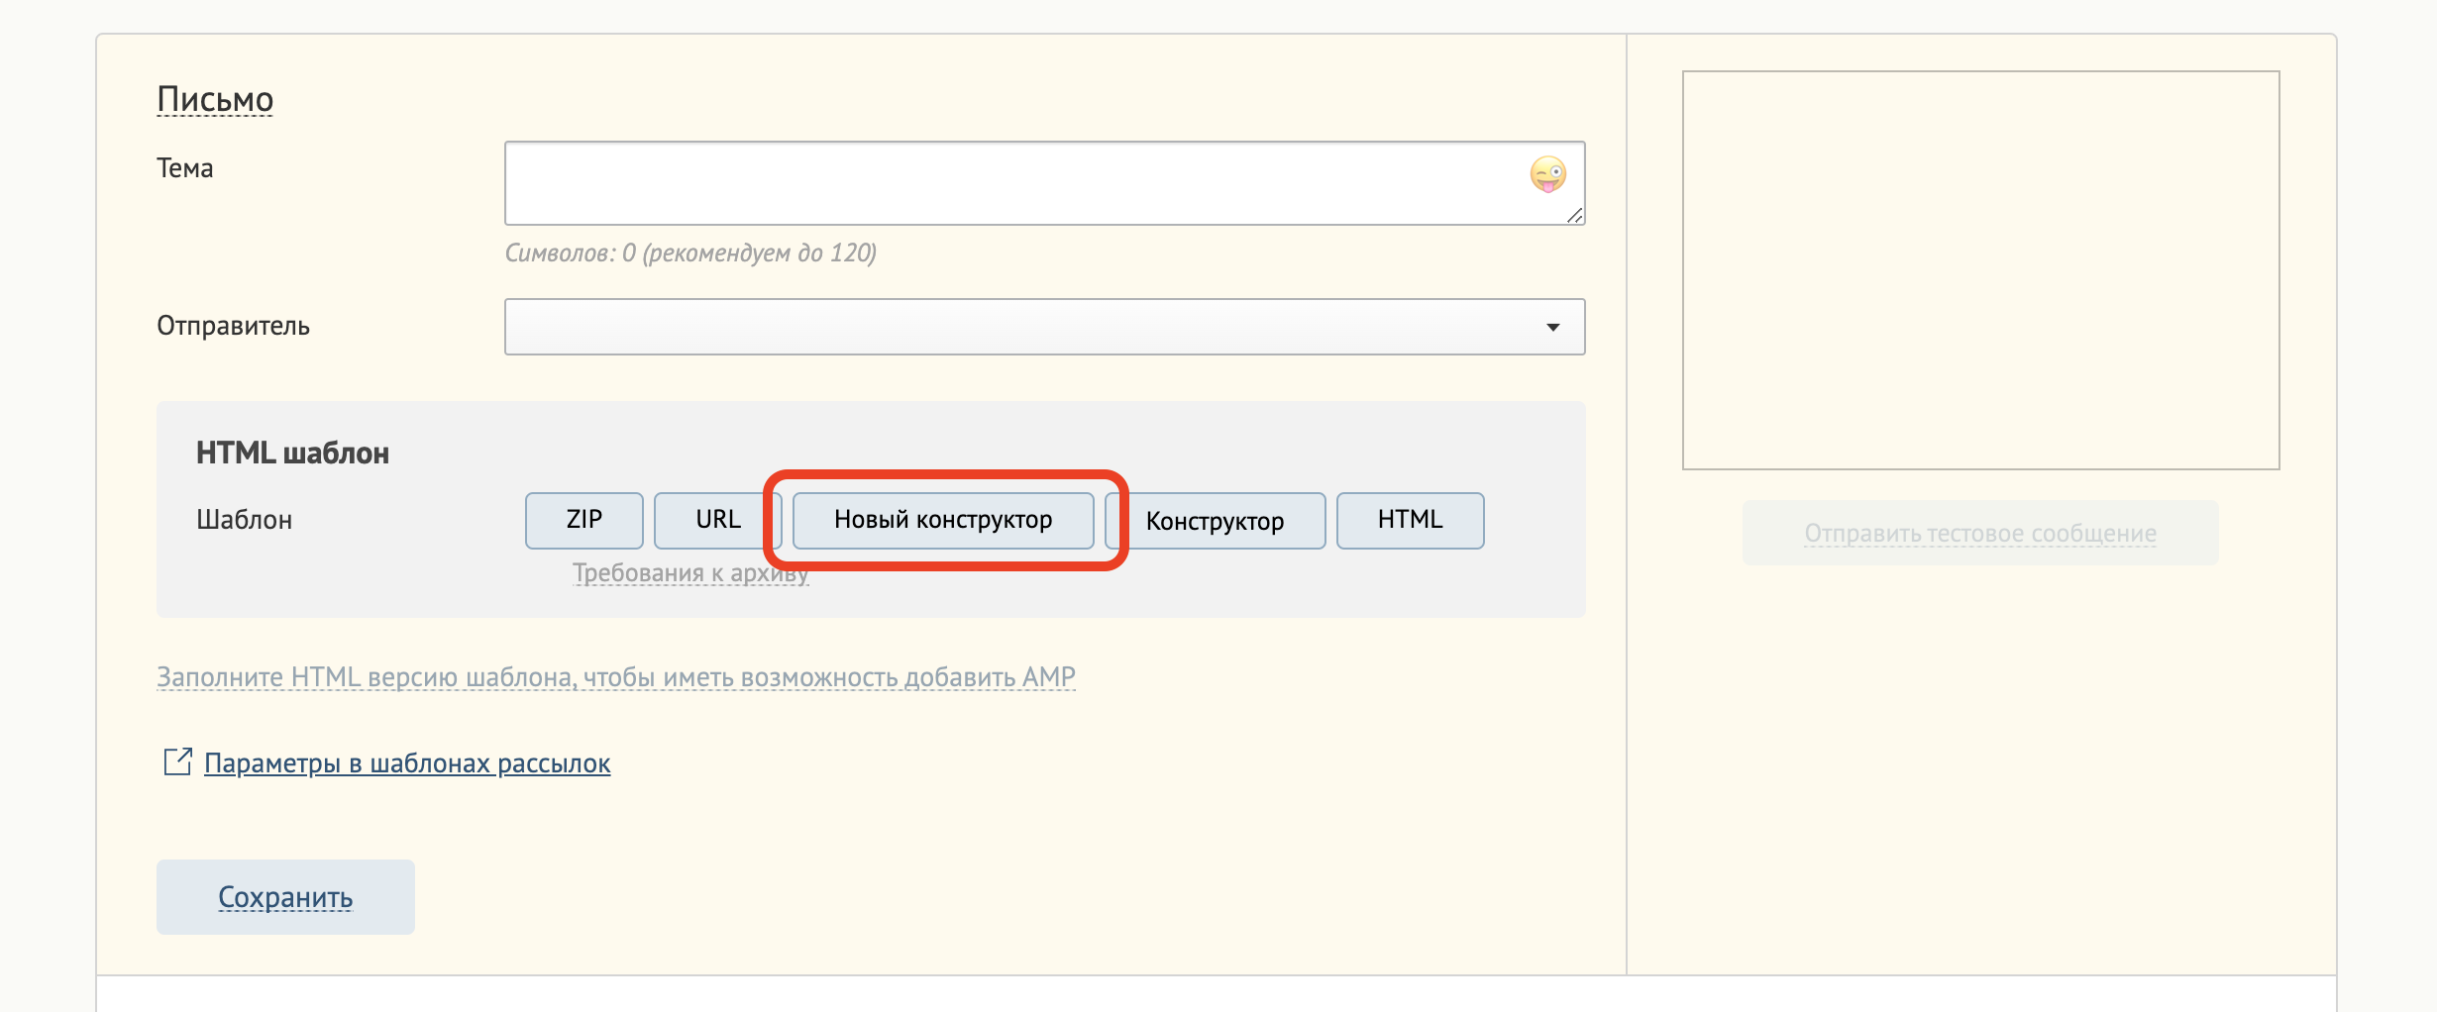Click the subject field resize handle
The height and width of the screenshot is (1012, 2437).
coord(1574,215)
